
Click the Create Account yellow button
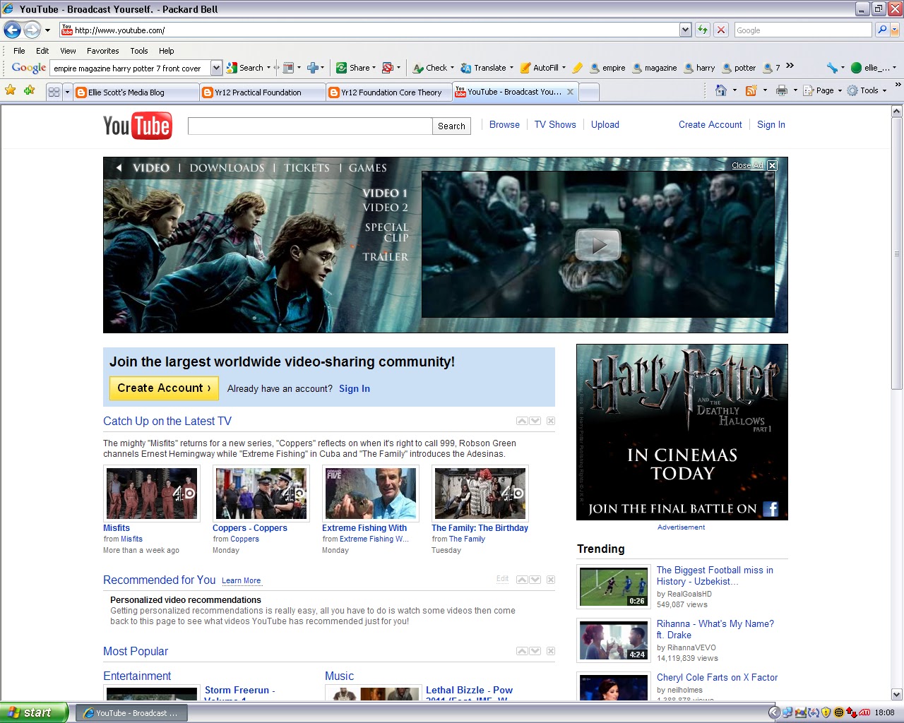point(164,388)
